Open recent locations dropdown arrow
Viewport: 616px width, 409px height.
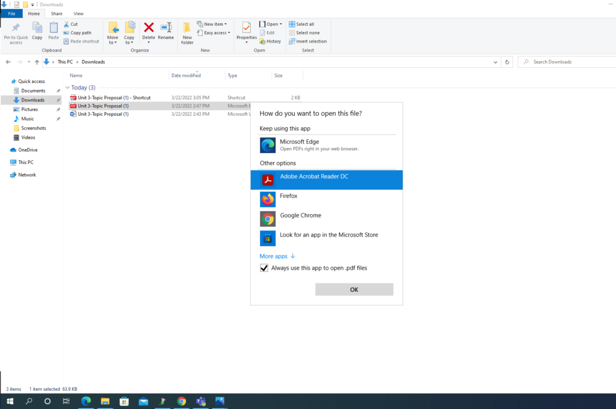pos(29,62)
